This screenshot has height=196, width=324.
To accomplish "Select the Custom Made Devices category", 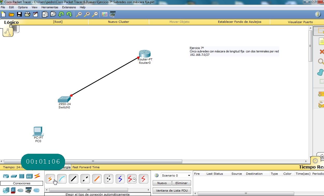I will 28,190.
